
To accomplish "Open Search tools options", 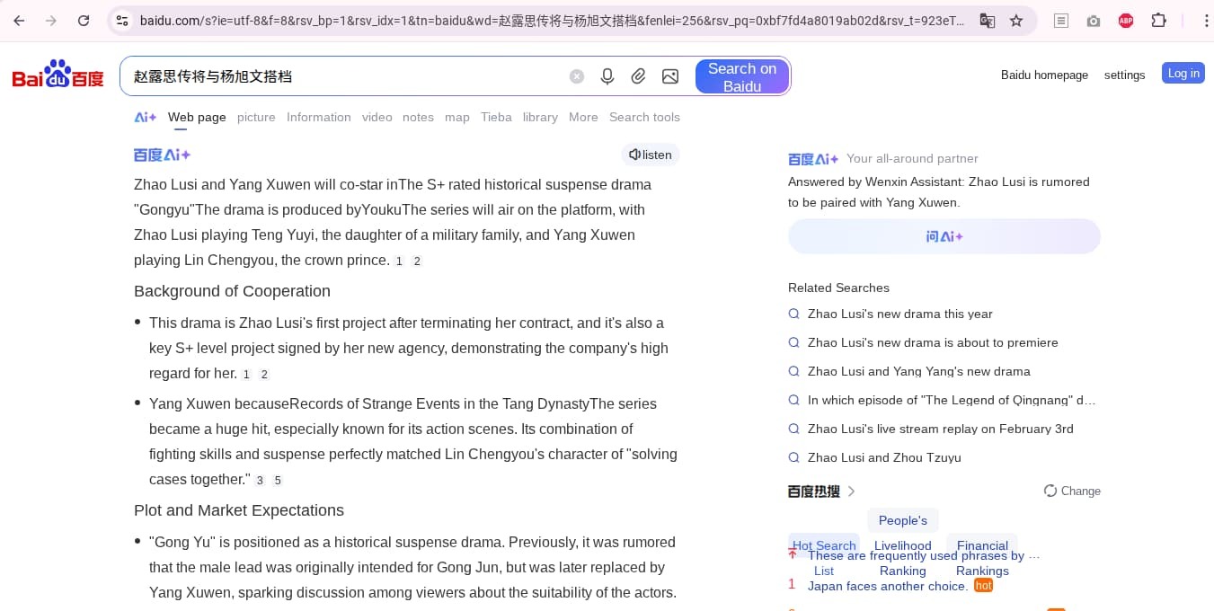I will pos(644,117).
